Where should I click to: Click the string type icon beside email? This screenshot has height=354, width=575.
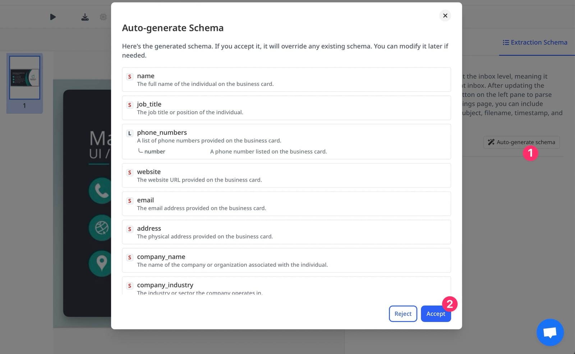point(130,201)
